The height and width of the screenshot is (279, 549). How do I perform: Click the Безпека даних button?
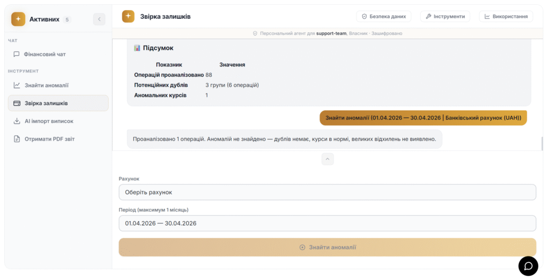point(383,17)
